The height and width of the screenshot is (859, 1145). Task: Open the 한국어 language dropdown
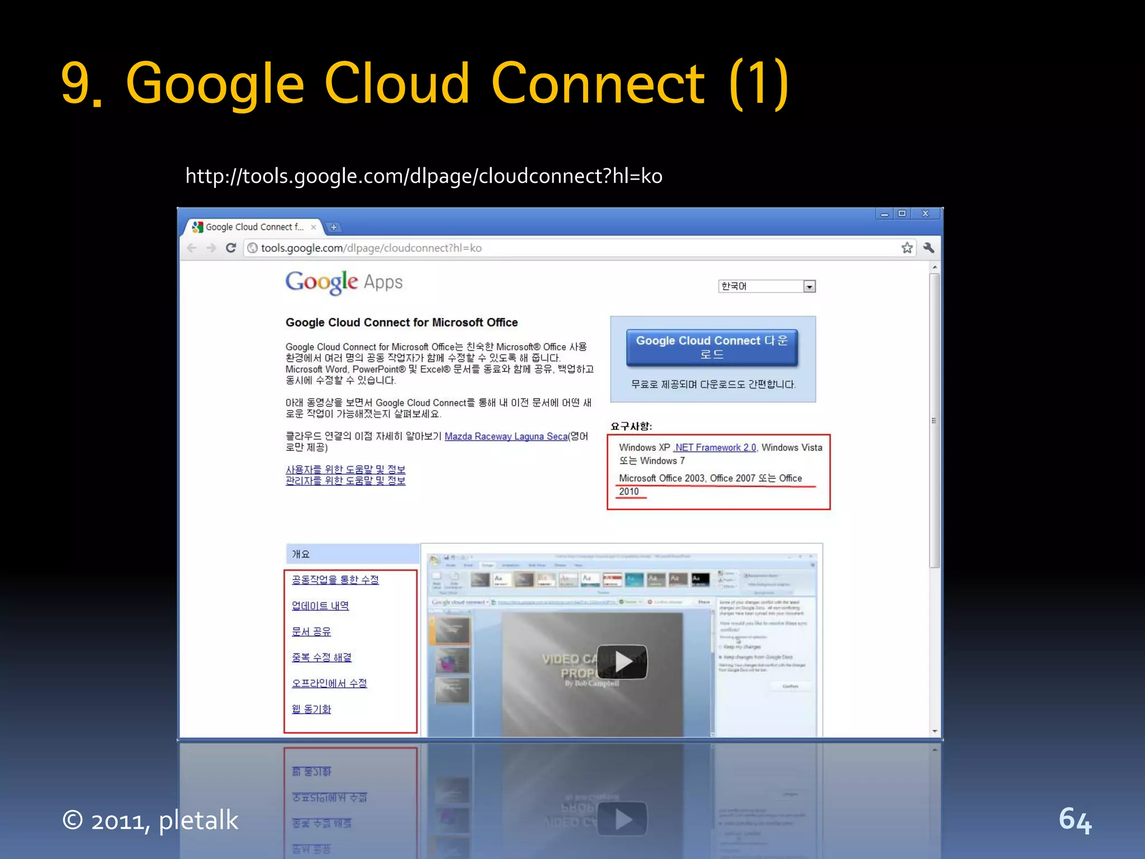[767, 286]
